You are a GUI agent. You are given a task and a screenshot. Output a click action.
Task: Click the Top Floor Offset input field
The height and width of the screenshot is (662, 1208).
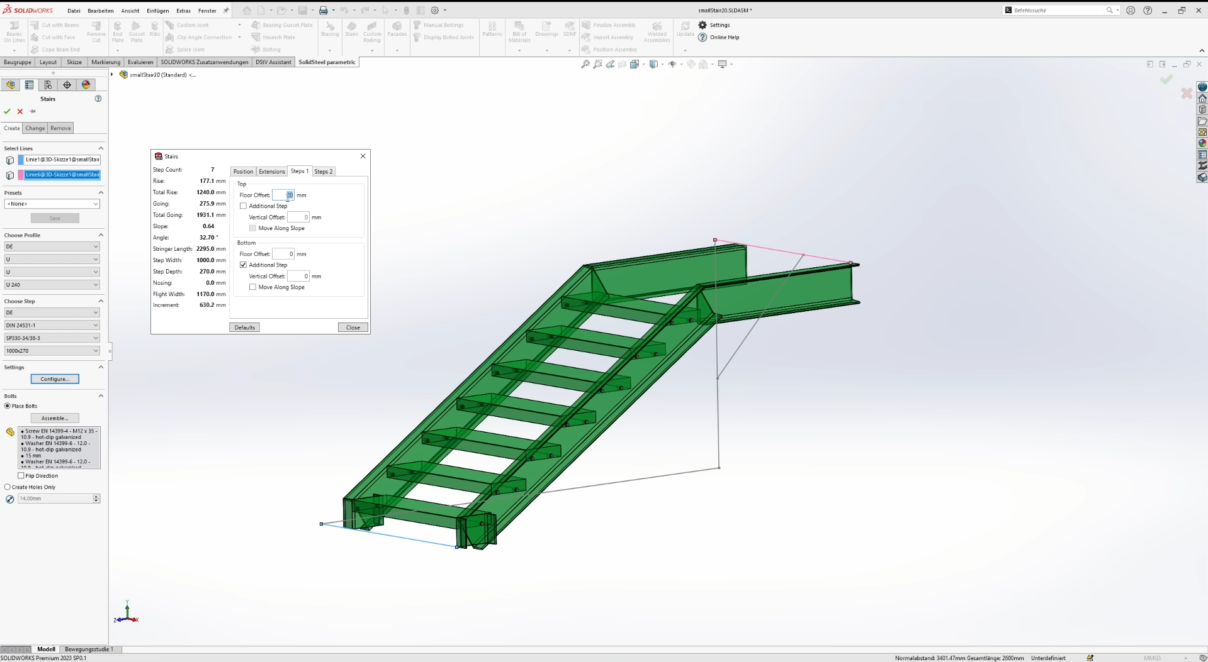pos(283,196)
